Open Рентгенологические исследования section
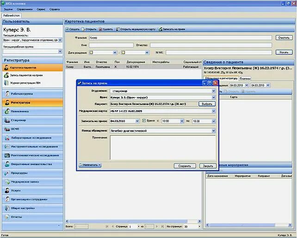 pyautogui.click(x=32, y=155)
